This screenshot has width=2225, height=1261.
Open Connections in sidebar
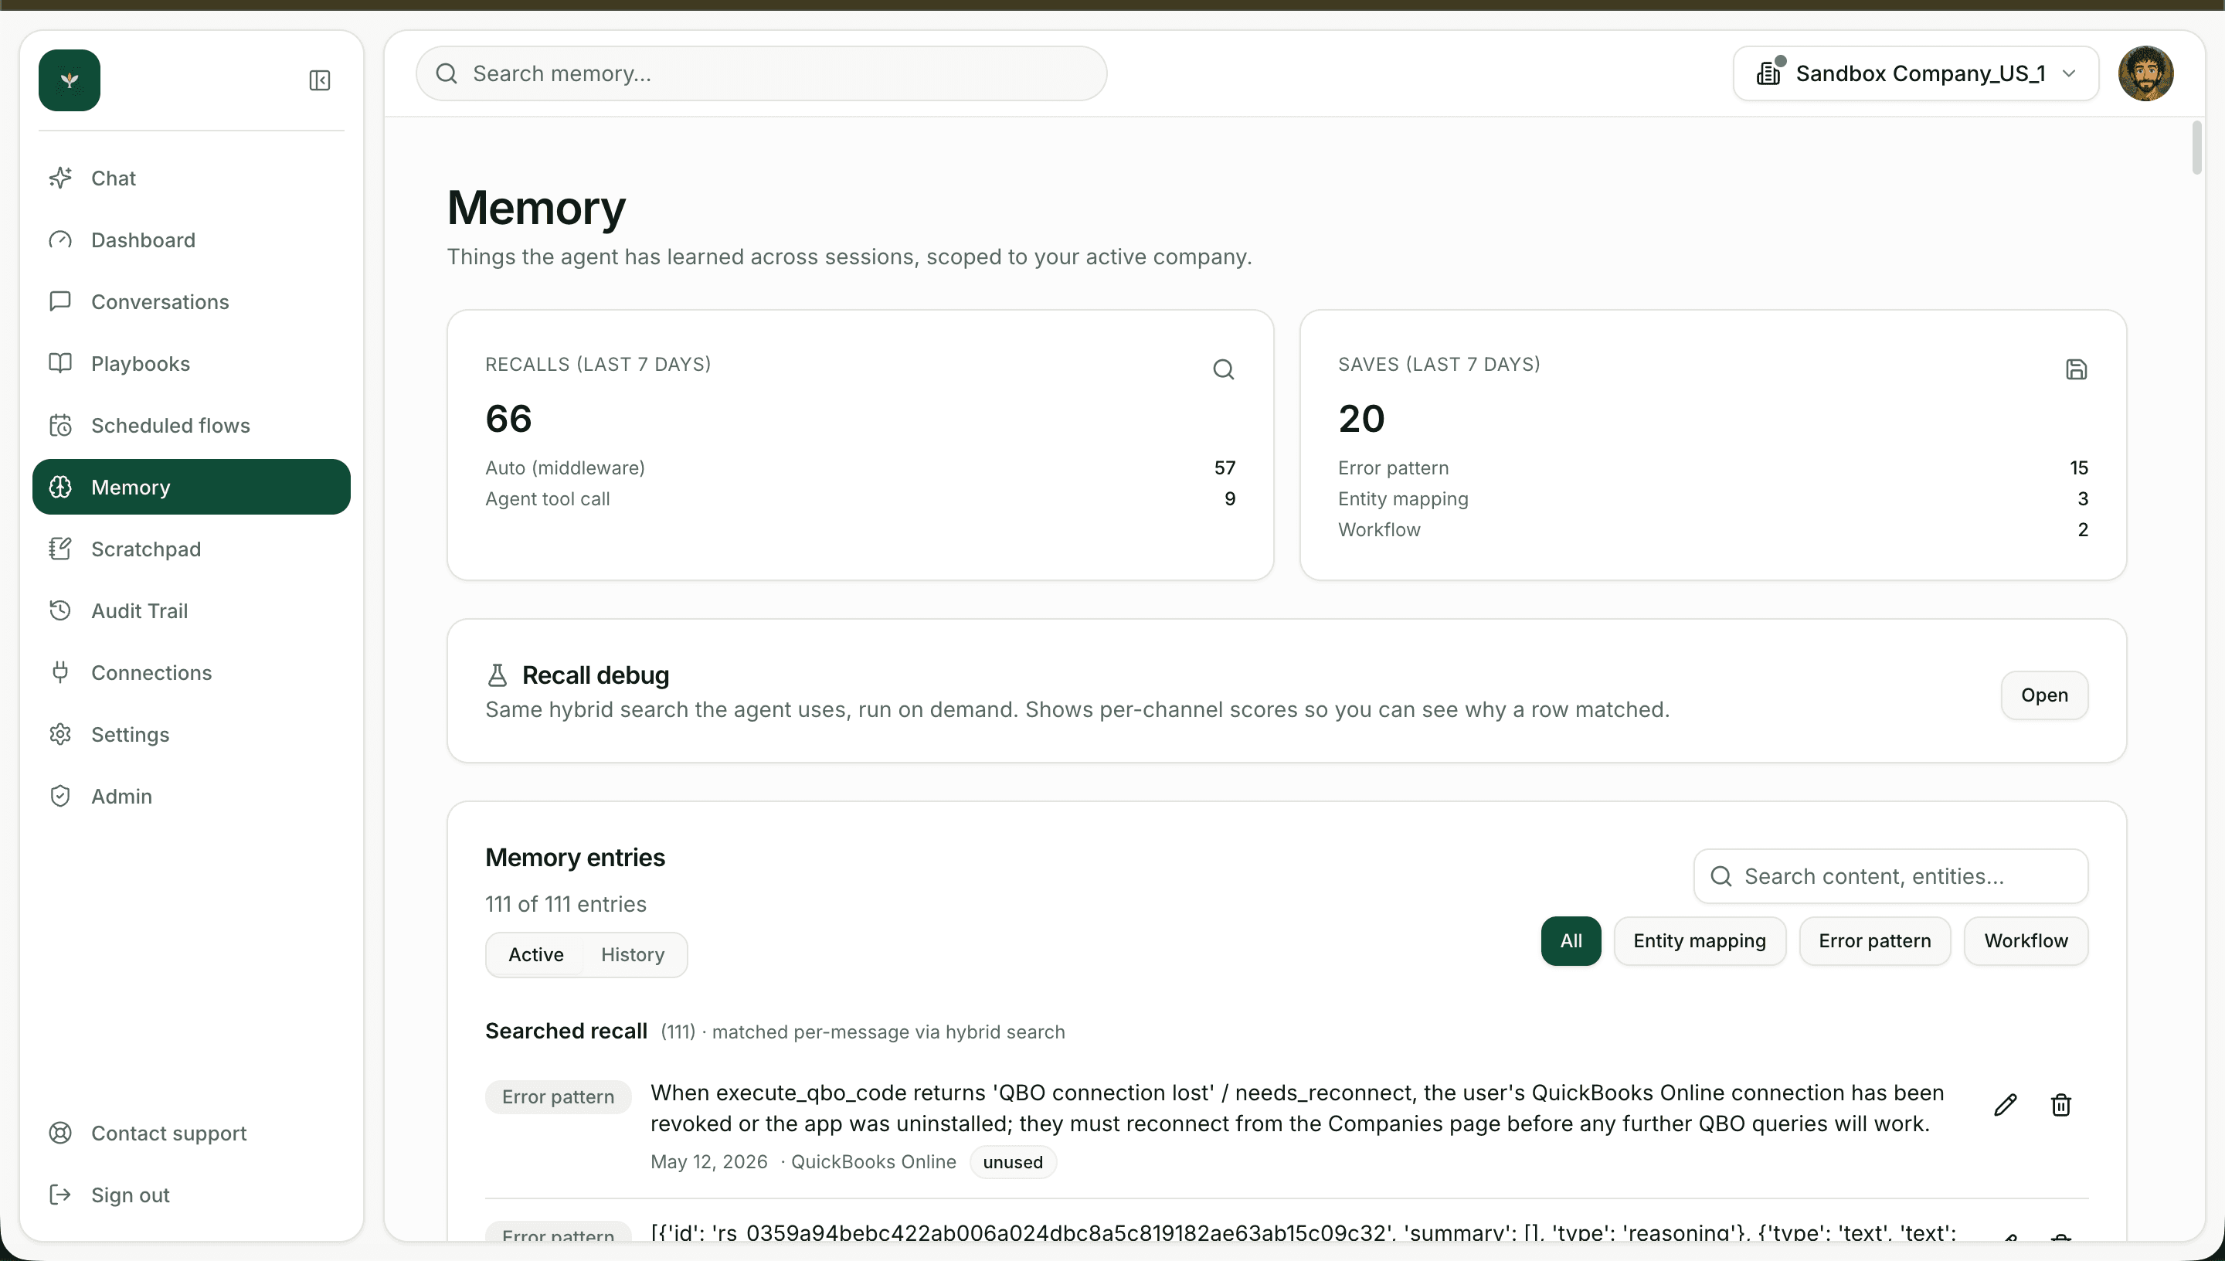click(x=192, y=672)
